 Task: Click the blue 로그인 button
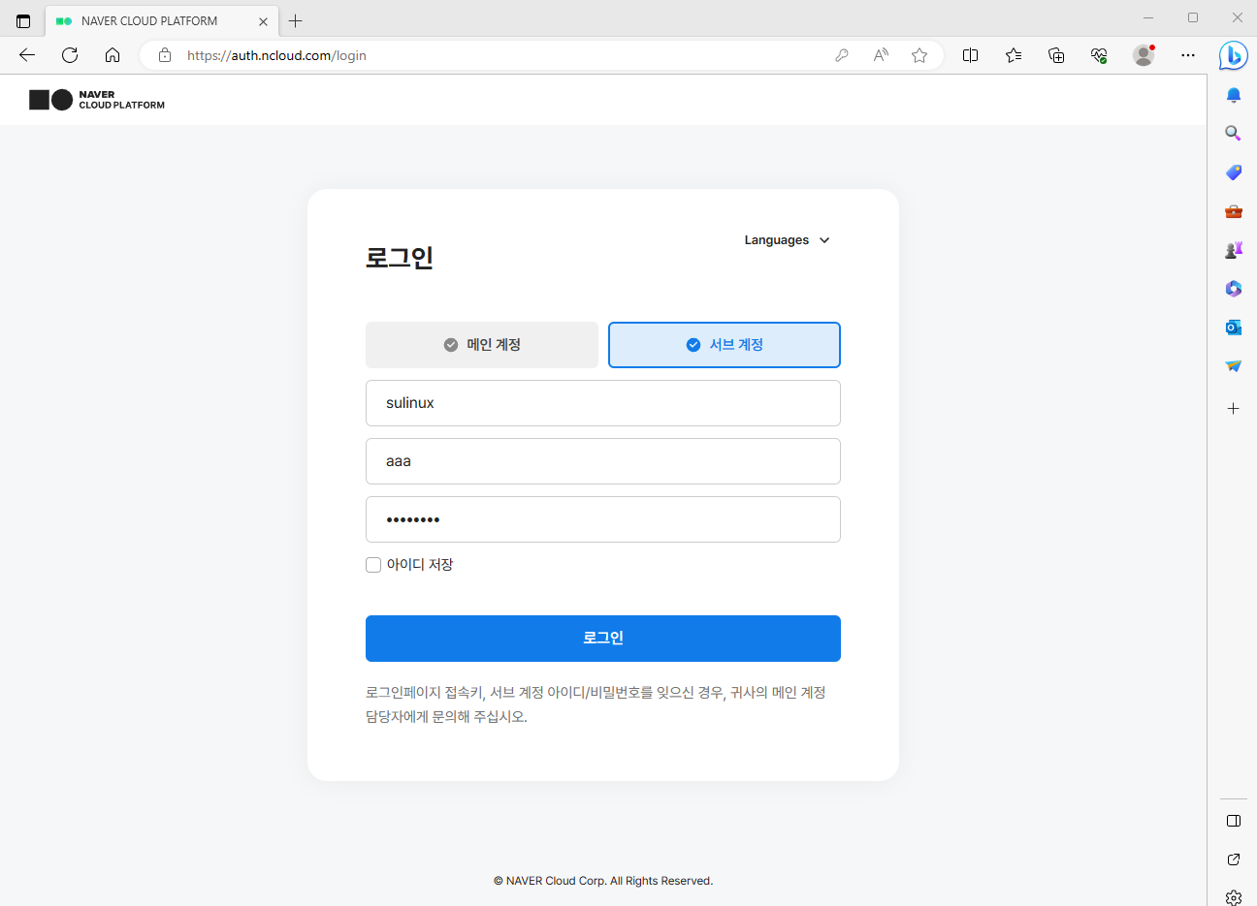pyautogui.click(x=603, y=639)
